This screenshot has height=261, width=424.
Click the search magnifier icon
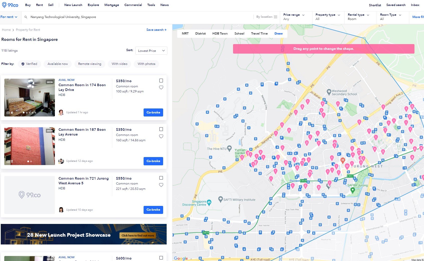tap(26, 17)
